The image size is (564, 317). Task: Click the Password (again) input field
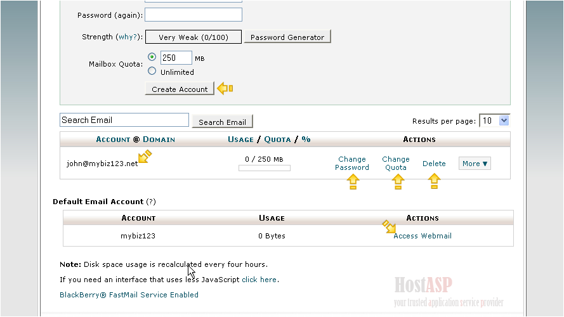[x=193, y=15]
